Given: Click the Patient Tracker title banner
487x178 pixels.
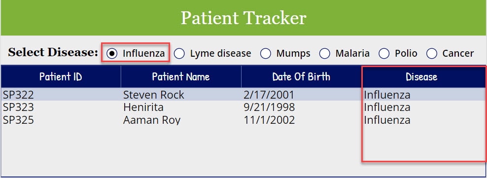Looking at the screenshot, I should click(x=243, y=18).
